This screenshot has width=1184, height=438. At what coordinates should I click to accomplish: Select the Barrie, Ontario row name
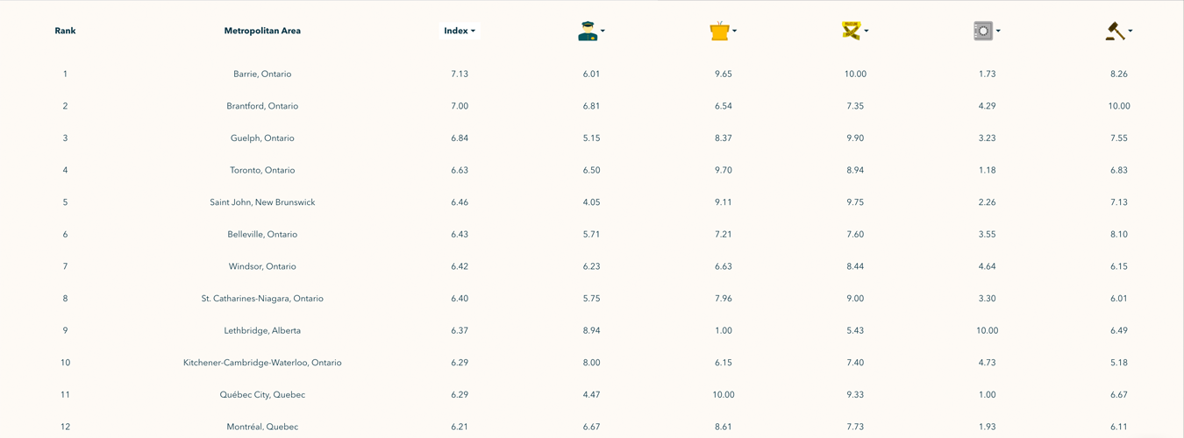pos(262,74)
